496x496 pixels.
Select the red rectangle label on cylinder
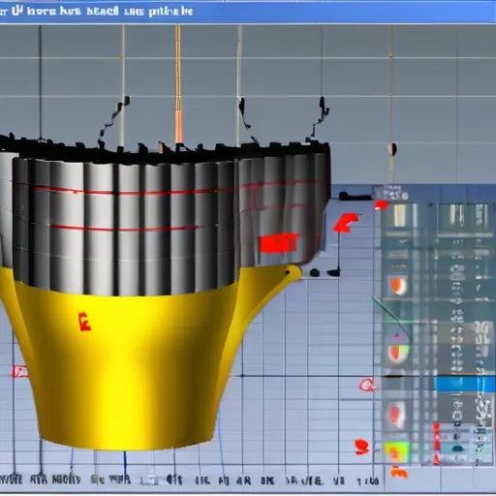pyautogui.click(x=278, y=243)
